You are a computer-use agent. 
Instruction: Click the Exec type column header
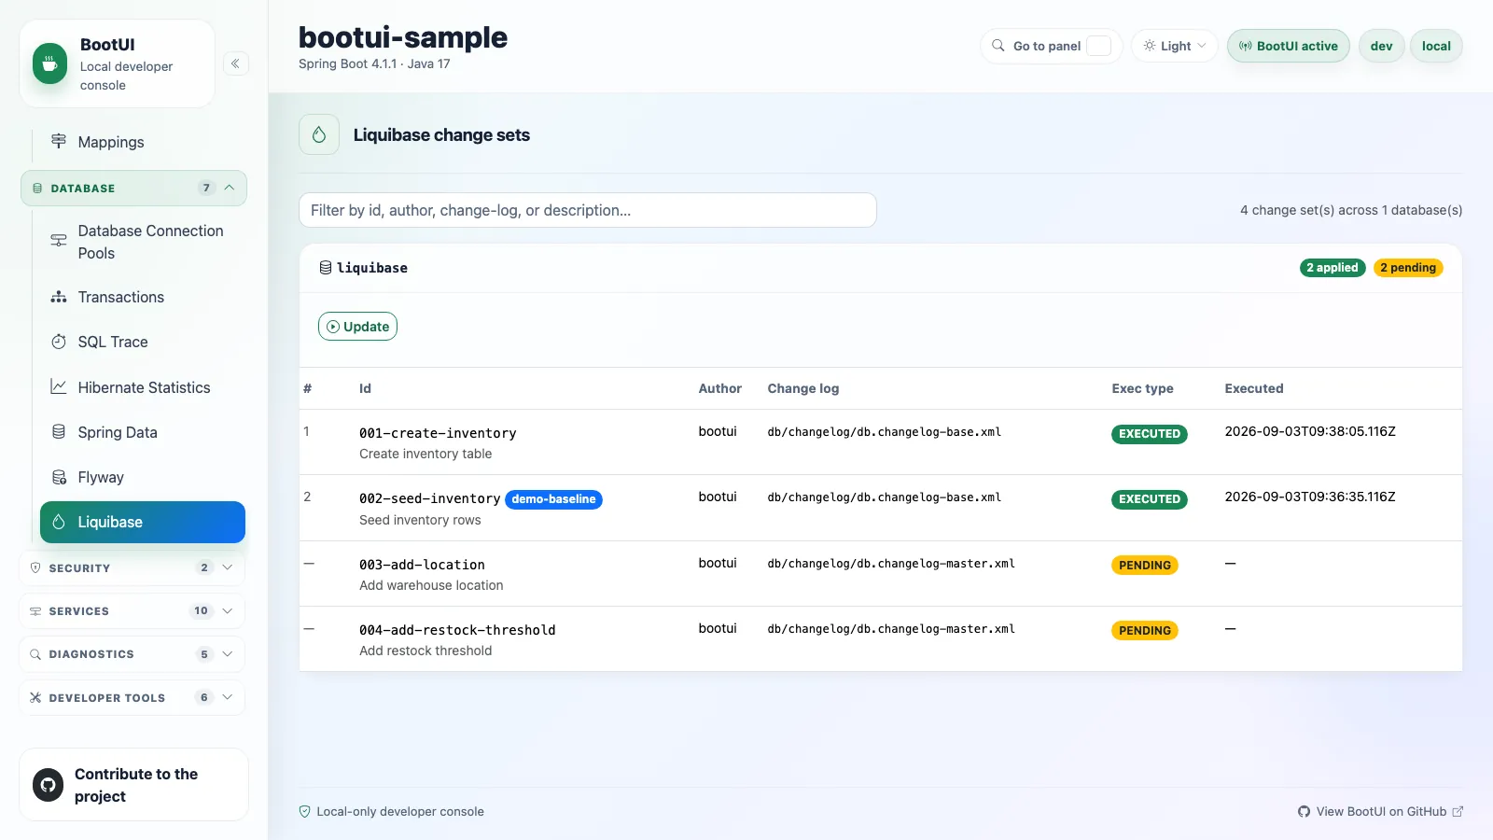click(1143, 388)
